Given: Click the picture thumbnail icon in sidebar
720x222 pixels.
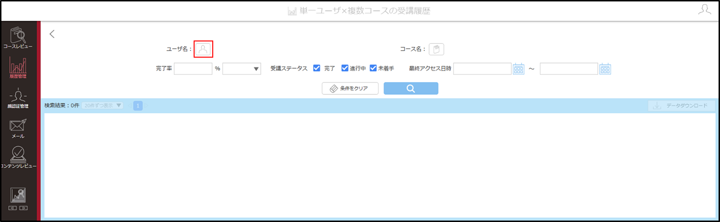Looking at the screenshot, I should tap(18, 195).
